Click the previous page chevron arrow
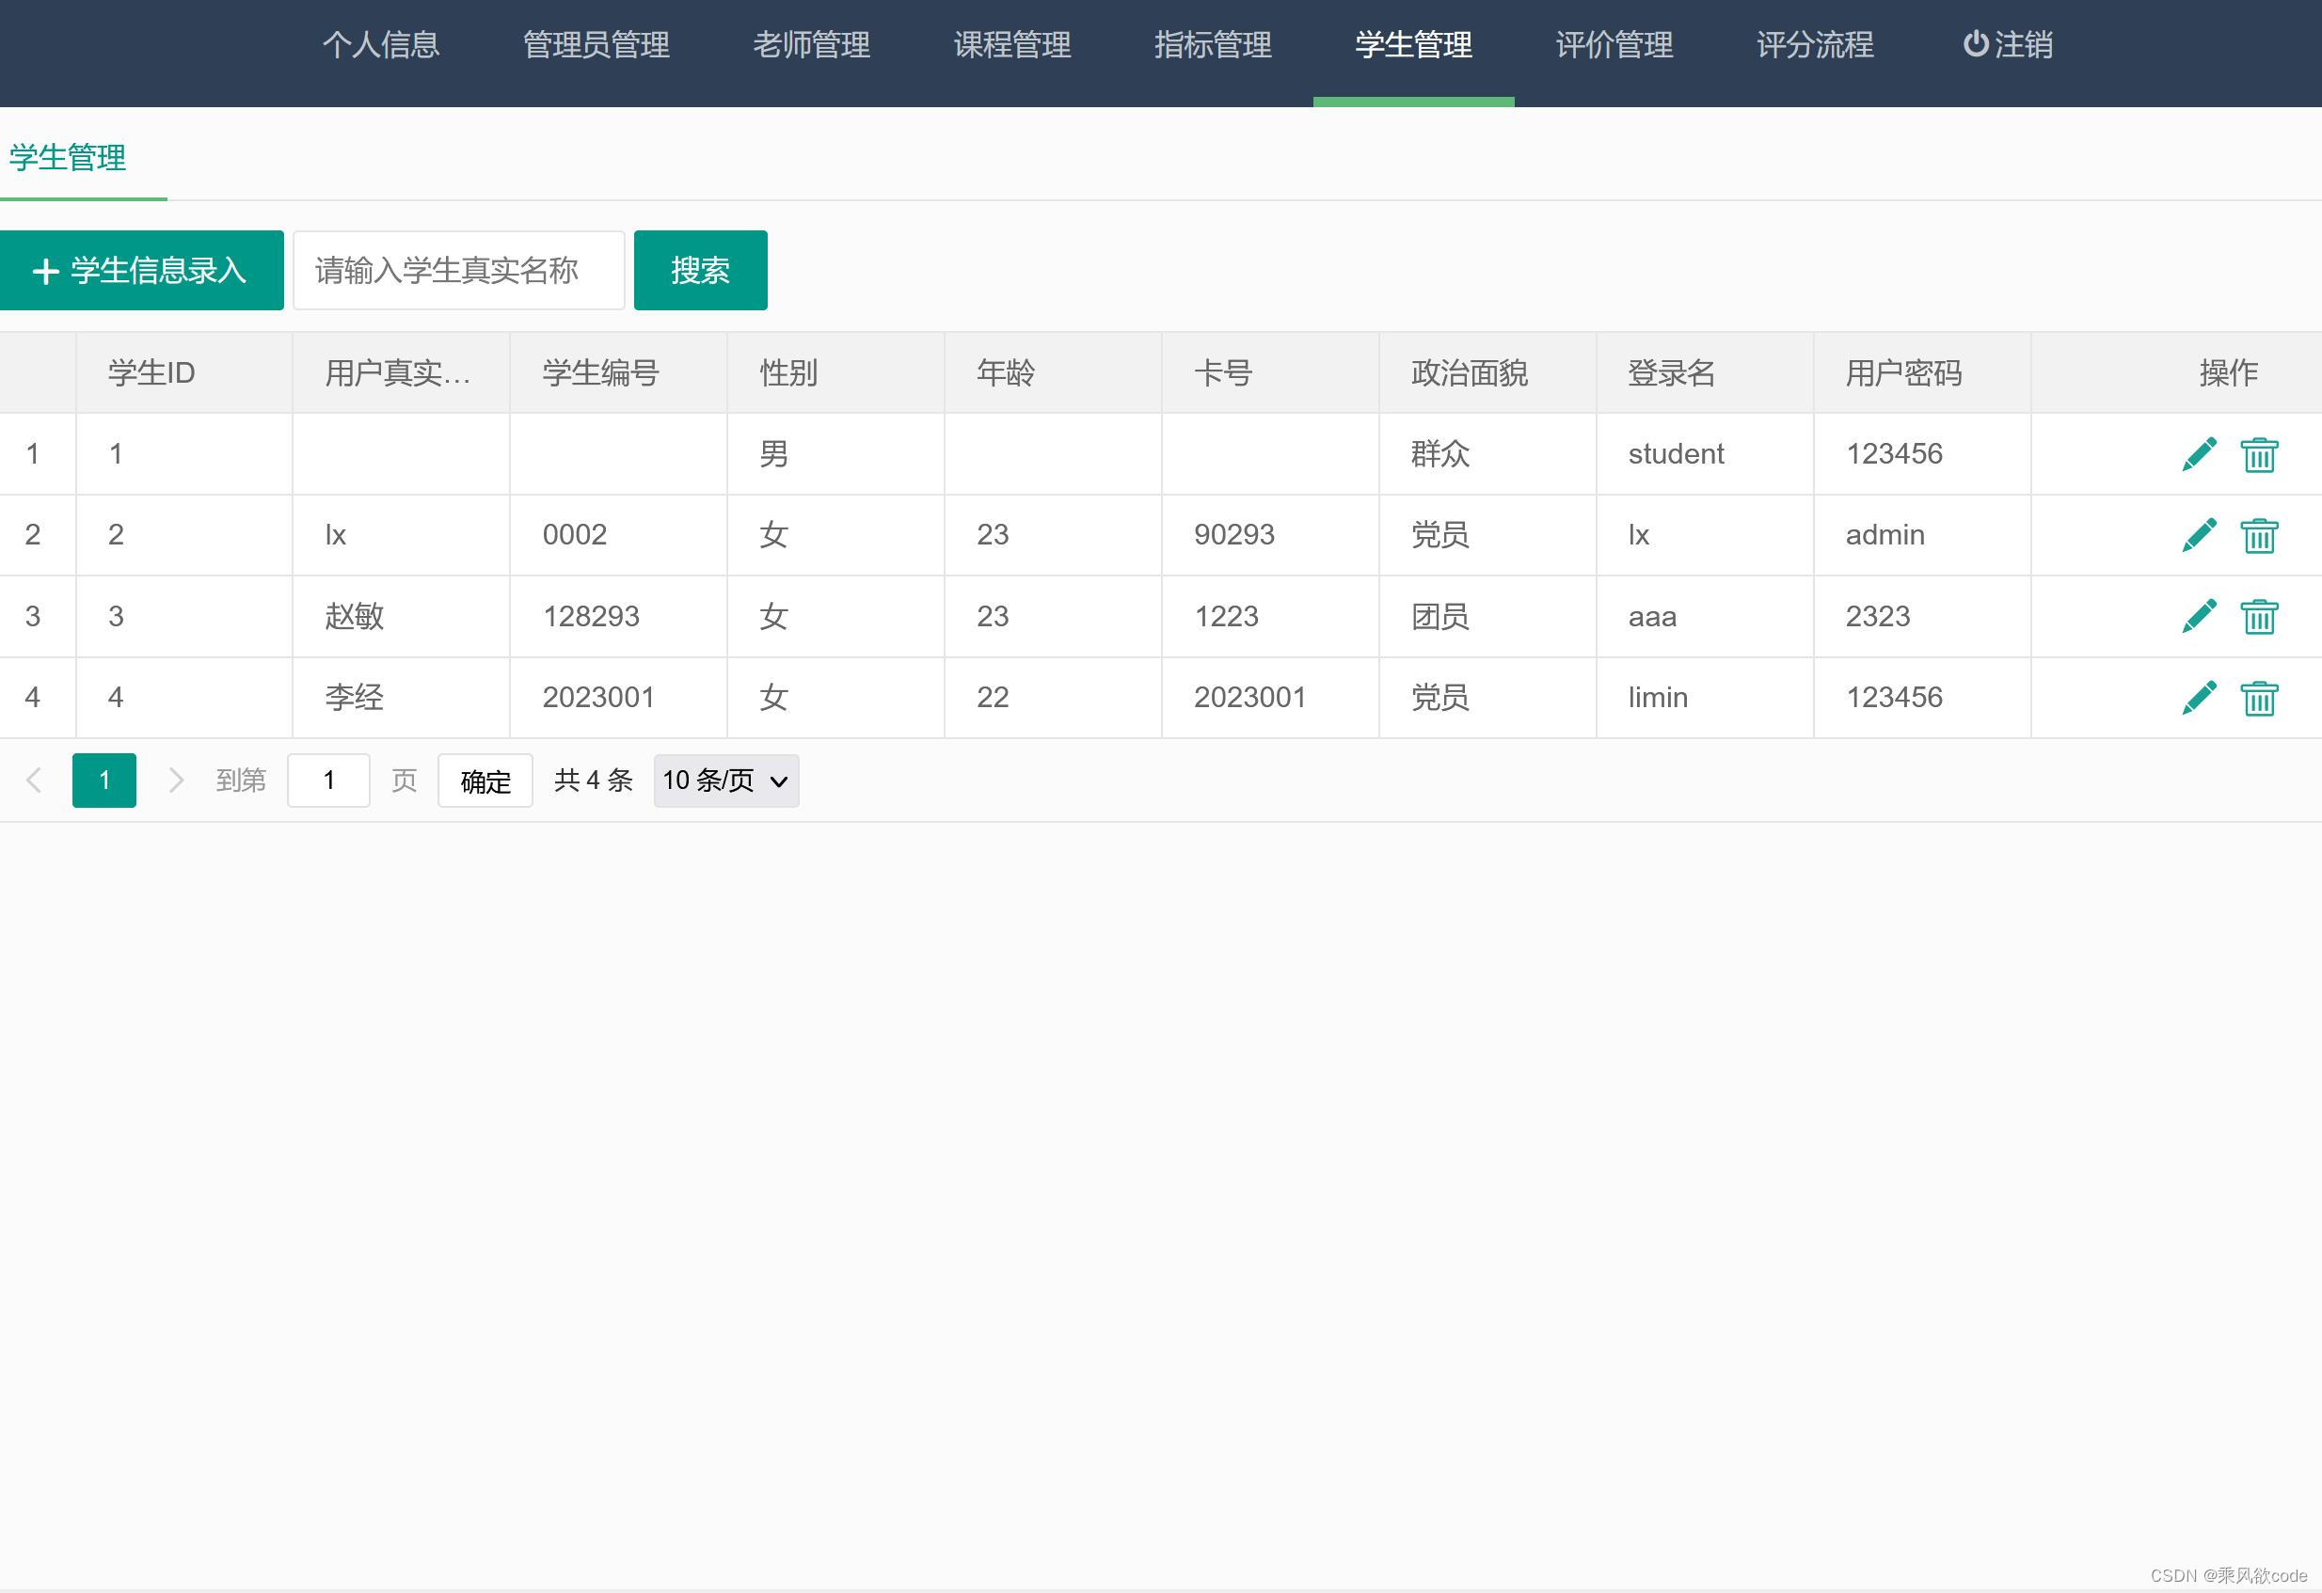The image size is (2322, 1593). (x=35, y=780)
